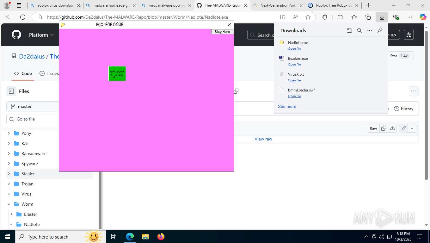Open the master branch dropdown

click(x=33, y=106)
